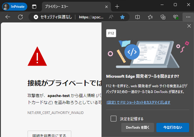Click the F12 key badge
The width and height of the screenshot is (194, 137).
pos(111,33)
